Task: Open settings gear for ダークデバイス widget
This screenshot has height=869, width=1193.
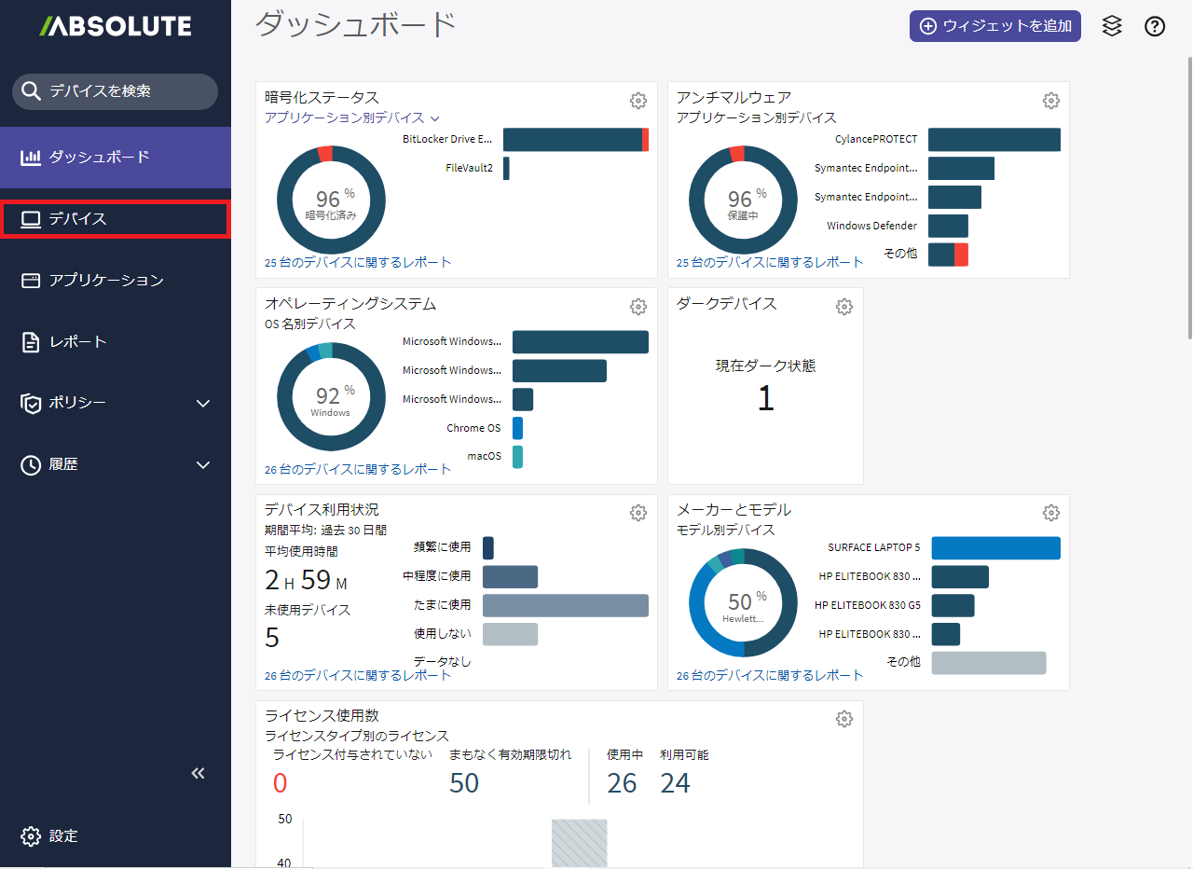Action: (844, 307)
